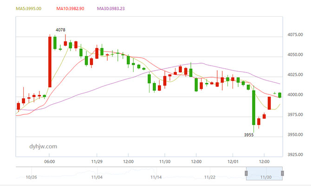Click the last green candle at 4000
Screen dimensions: 311x186
tap(279, 95)
